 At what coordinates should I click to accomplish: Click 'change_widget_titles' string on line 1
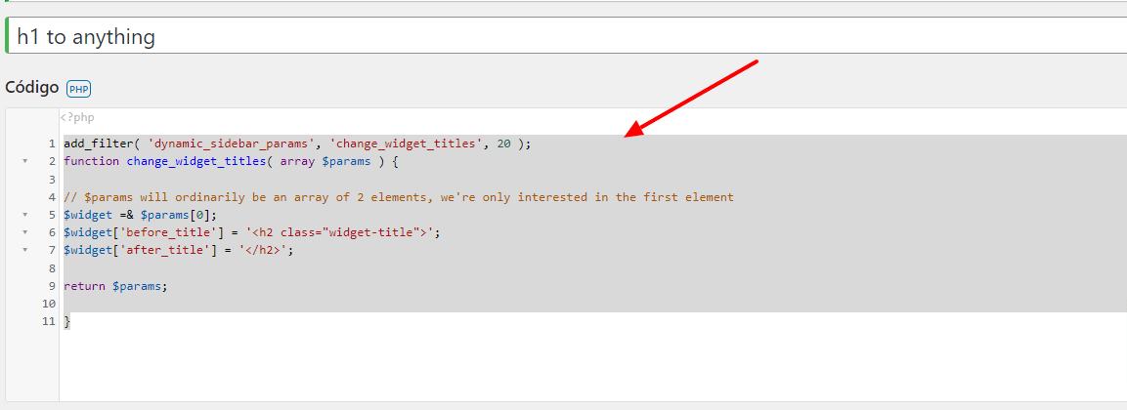406,143
